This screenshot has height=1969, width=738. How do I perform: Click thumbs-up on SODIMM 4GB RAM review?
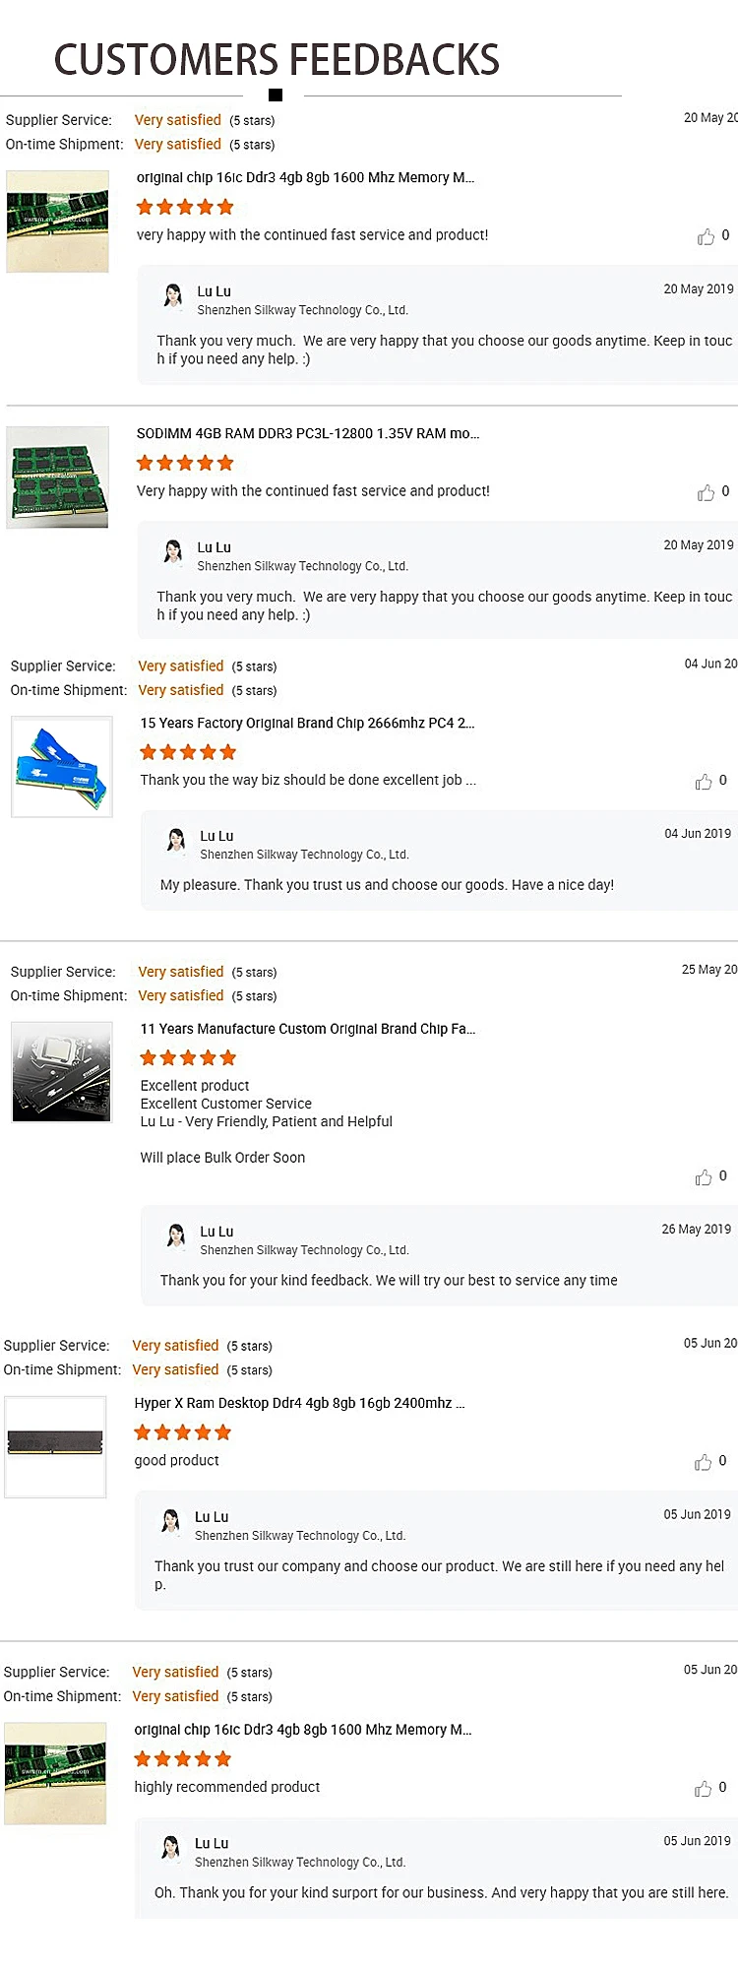coord(706,493)
